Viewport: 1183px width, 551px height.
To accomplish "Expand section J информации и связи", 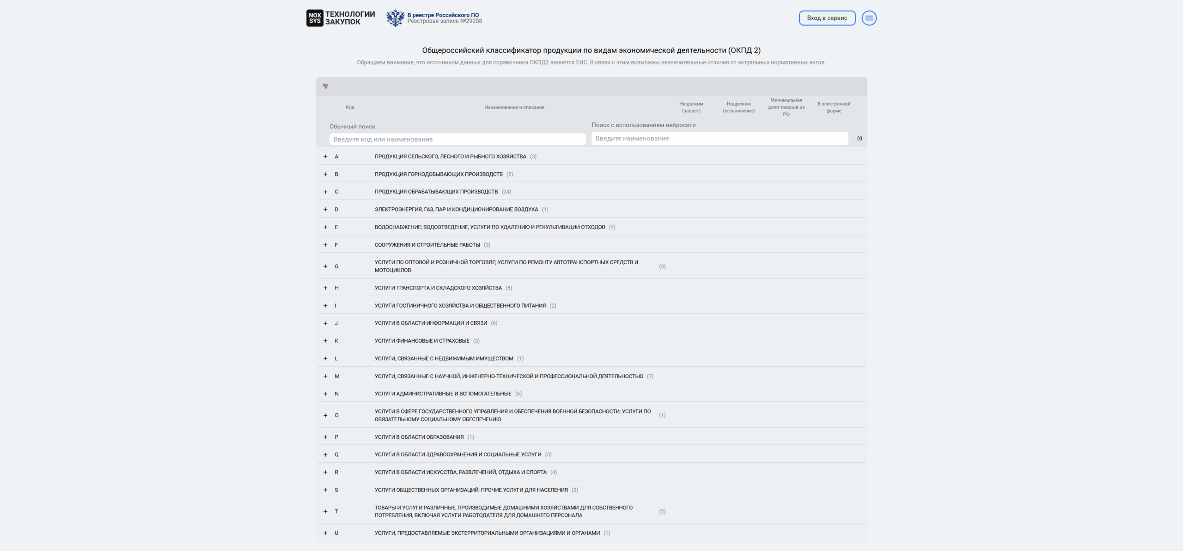I will [325, 323].
